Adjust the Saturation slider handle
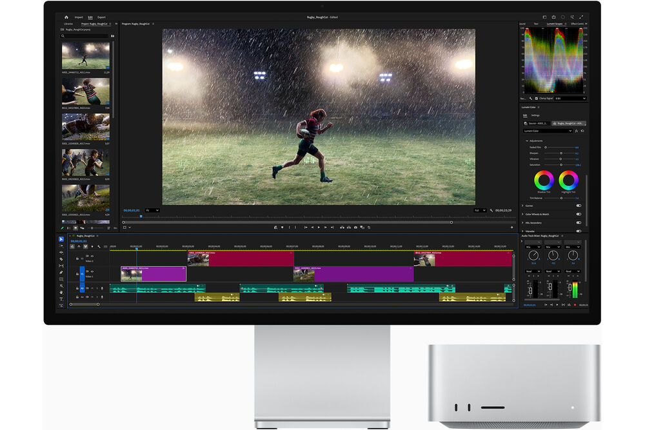645x430 pixels. pyautogui.click(x=561, y=165)
